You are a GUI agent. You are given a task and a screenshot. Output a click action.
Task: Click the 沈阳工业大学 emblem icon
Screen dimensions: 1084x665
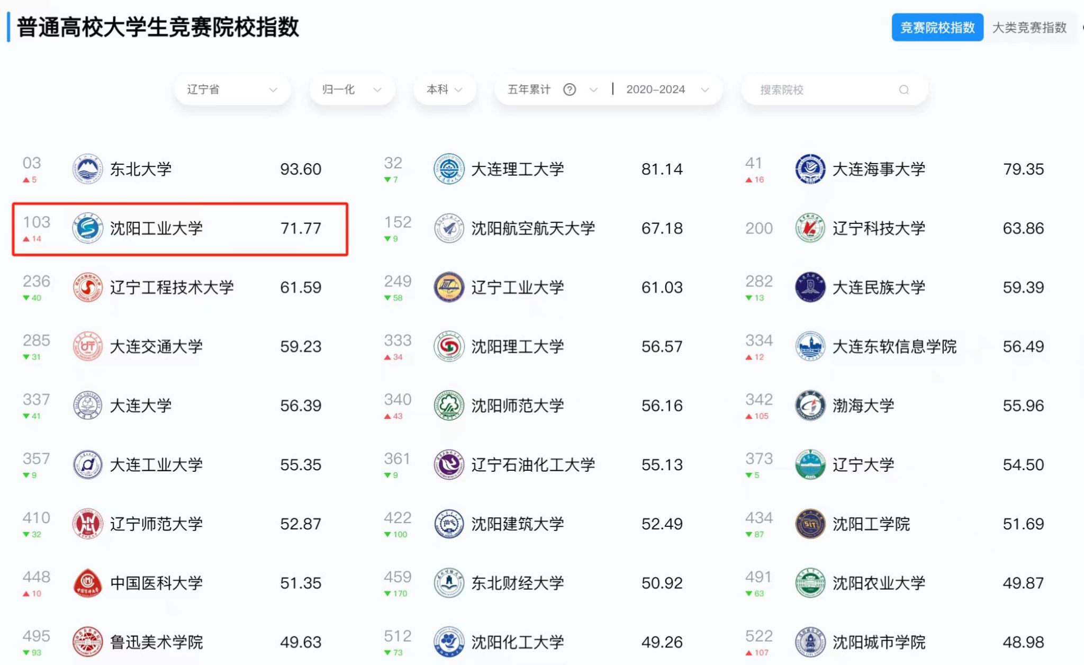pos(87,228)
